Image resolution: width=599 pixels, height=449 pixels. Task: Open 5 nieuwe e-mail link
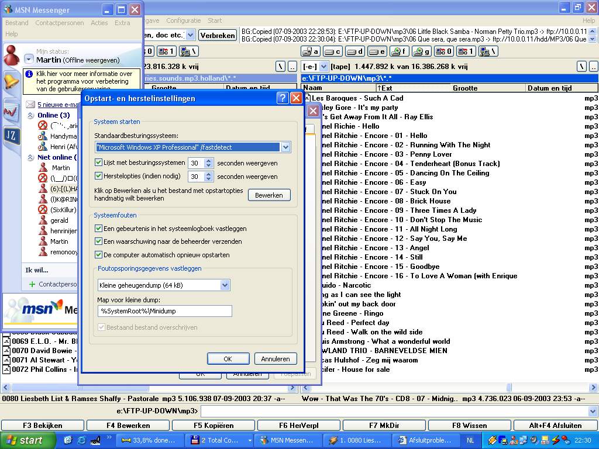tap(58, 105)
